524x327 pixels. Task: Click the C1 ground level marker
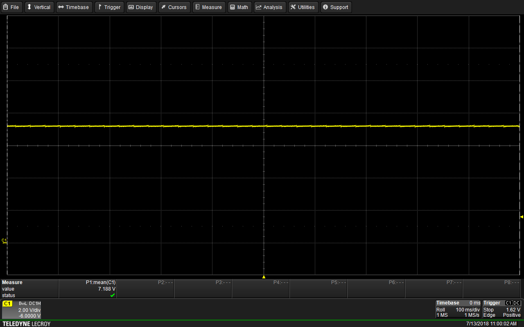[x=5, y=241]
